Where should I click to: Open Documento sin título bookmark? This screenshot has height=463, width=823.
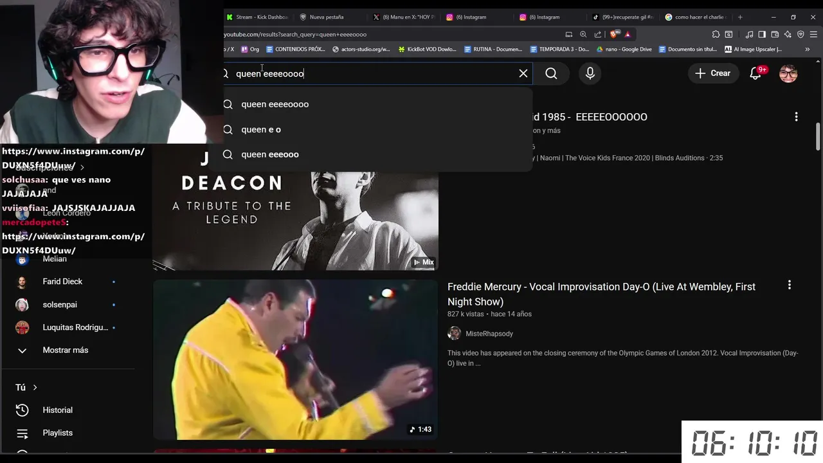(687, 49)
